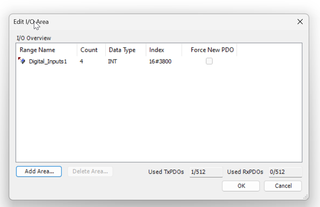320x207 pixels.
Task: Close the Edit I/O Area dialog
Action: pyautogui.click(x=300, y=22)
